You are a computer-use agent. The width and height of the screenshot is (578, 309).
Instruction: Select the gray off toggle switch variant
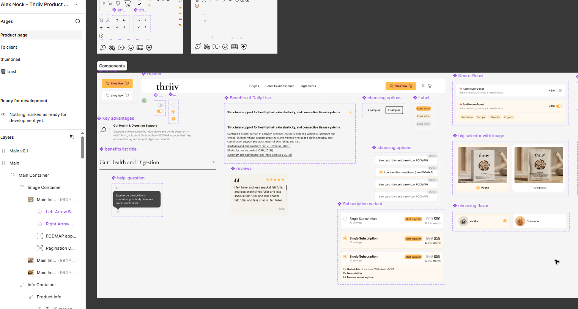[x=160, y=105]
